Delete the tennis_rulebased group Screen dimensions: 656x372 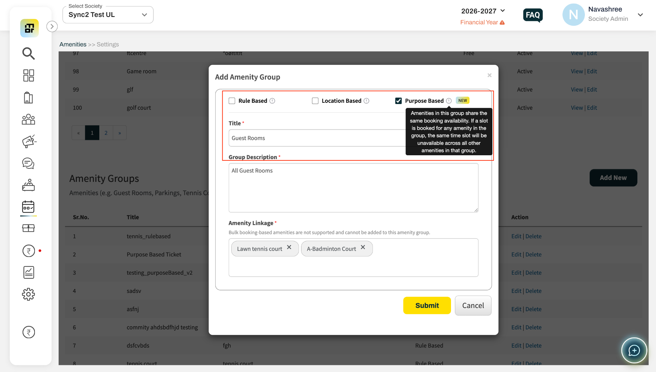533,236
